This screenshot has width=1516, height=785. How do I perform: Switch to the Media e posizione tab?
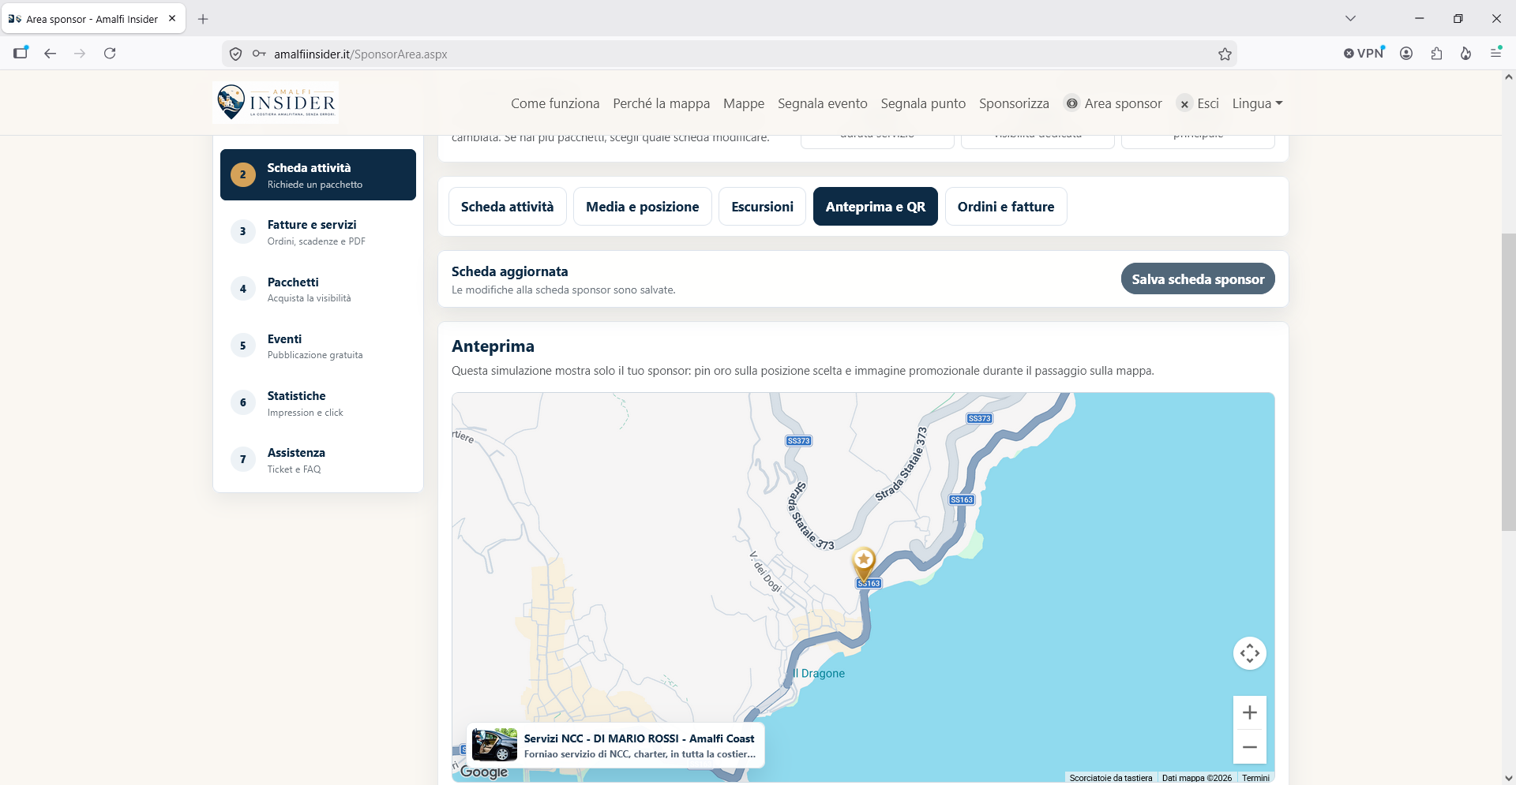coord(642,207)
